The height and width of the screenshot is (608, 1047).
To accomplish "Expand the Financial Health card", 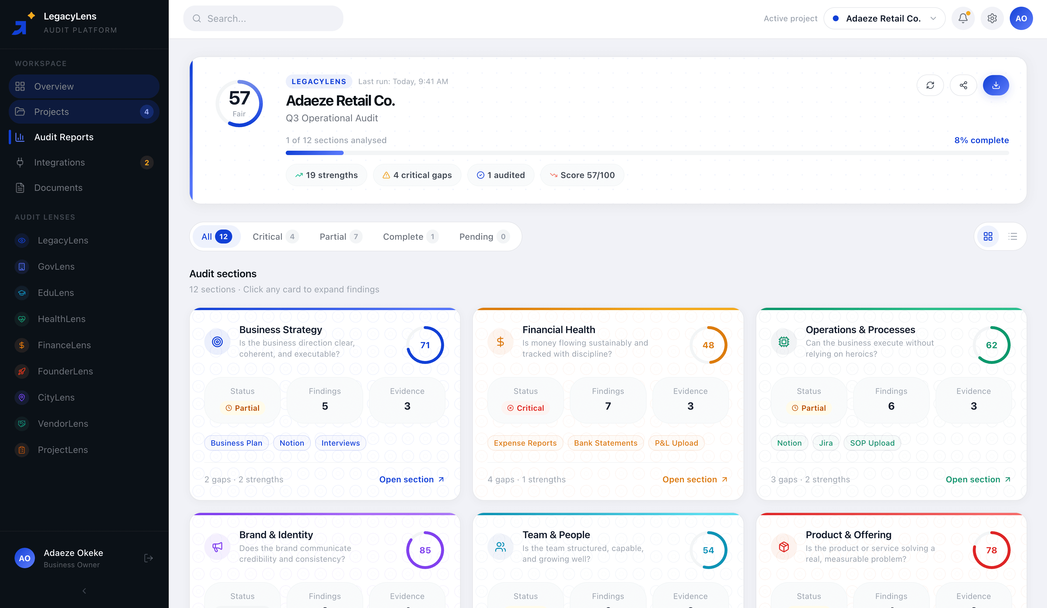I will pos(608,404).
